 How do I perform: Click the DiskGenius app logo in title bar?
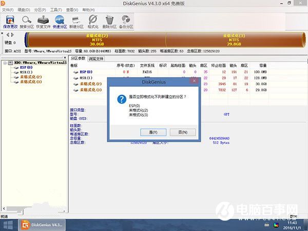point(3,3)
